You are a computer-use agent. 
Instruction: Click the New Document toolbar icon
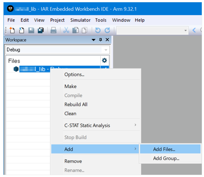(x=12, y=30)
